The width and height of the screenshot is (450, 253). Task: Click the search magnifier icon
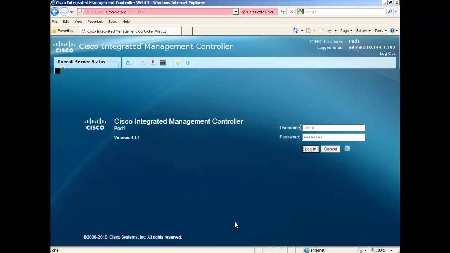pyautogui.click(x=390, y=12)
